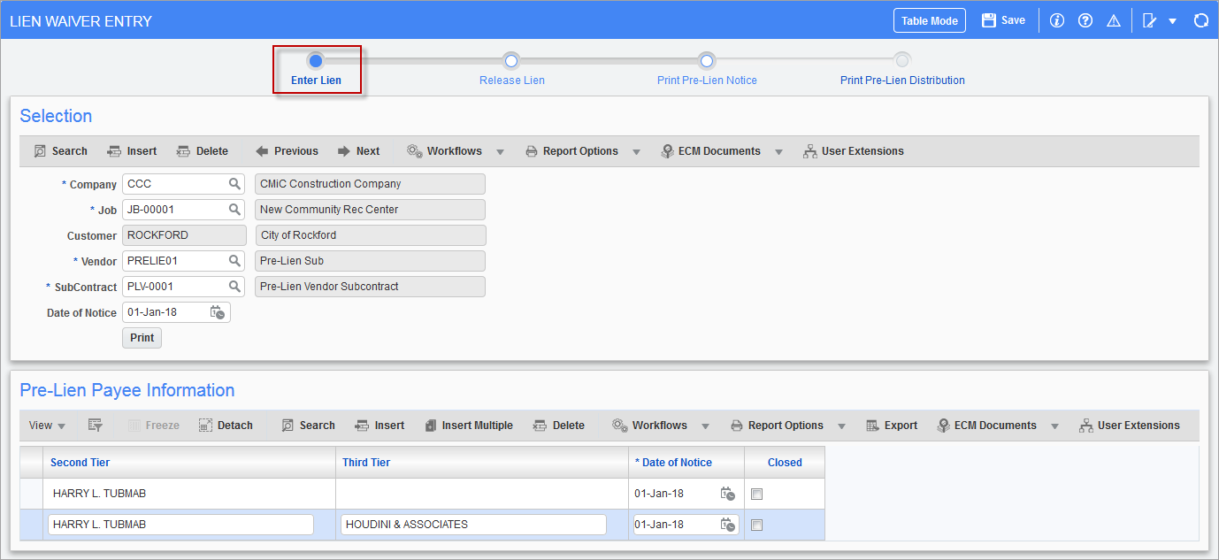The image size is (1219, 560).
Task: Click the Vendor field search icon
Action: [x=234, y=261]
